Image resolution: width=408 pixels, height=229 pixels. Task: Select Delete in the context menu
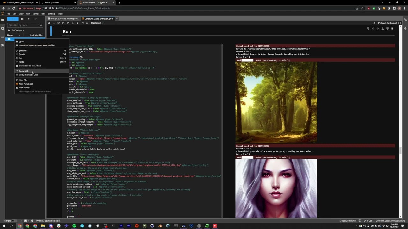42,54
